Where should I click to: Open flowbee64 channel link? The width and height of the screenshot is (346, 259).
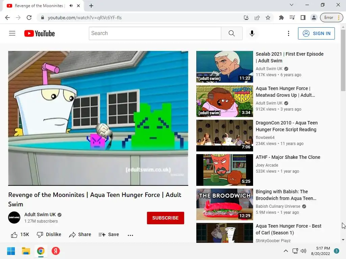[x=265, y=138]
